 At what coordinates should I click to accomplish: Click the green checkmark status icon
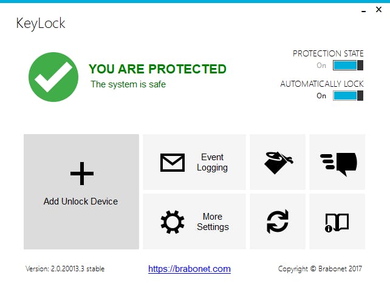click(x=53, y=77)
